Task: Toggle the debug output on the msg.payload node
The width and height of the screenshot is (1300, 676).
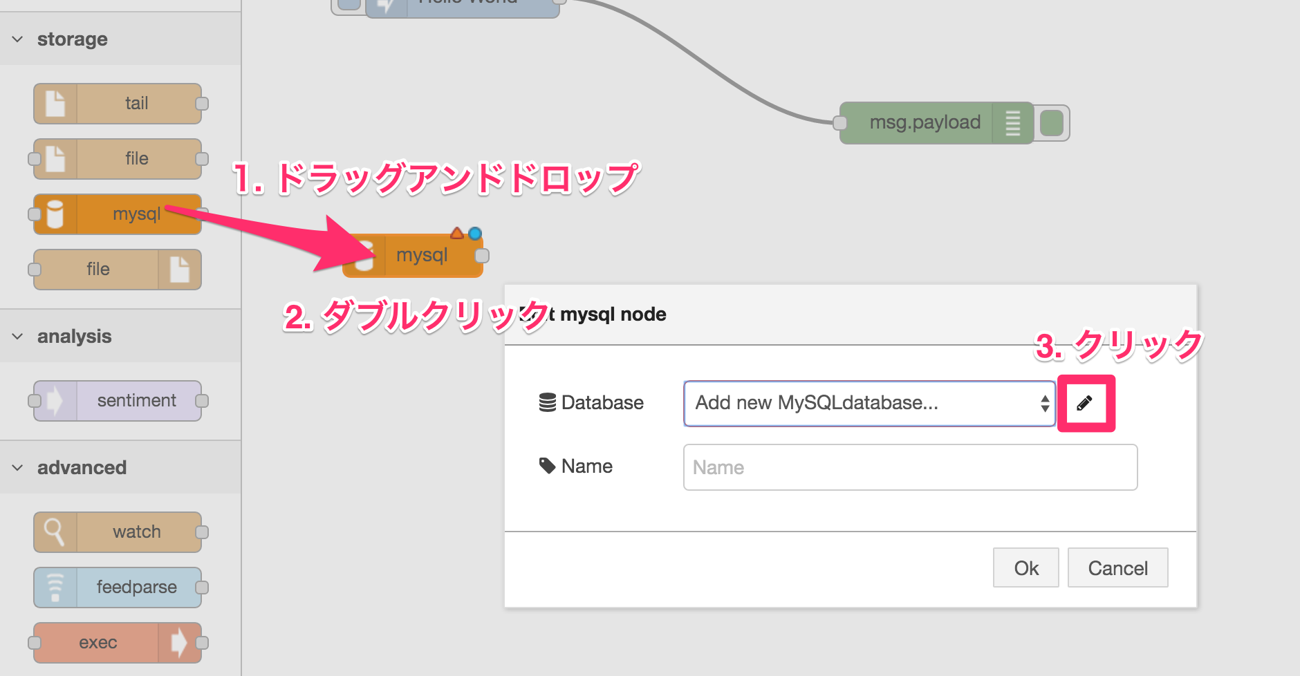Action: pos(1051,122)
